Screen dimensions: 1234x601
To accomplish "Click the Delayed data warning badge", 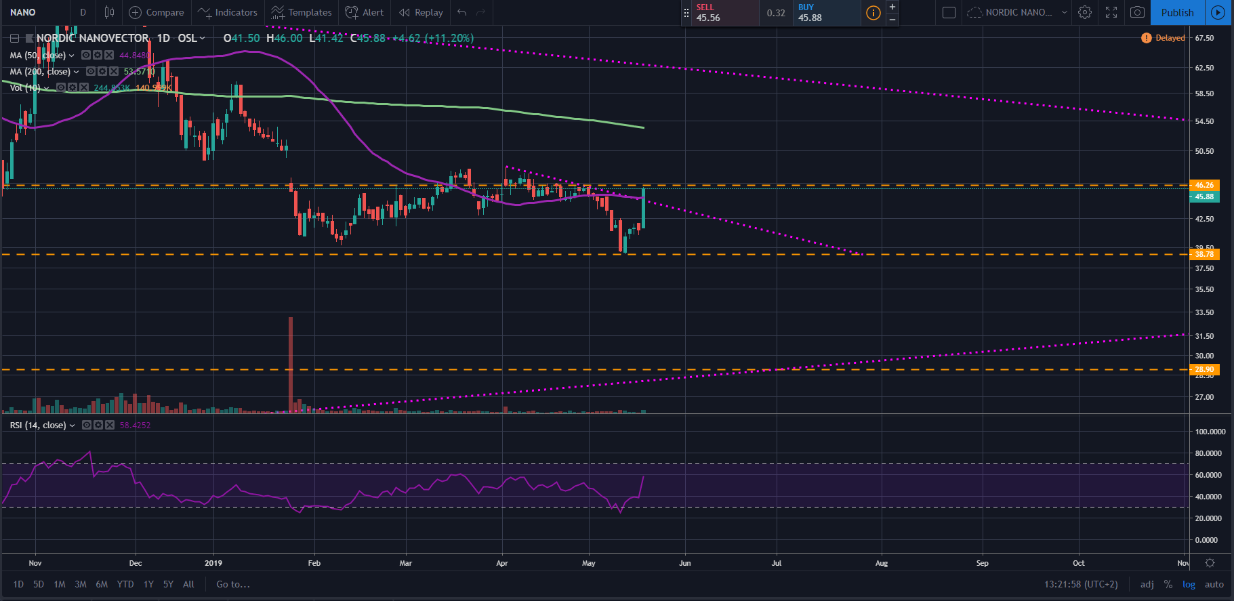I will point(1164,38).
